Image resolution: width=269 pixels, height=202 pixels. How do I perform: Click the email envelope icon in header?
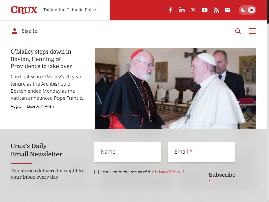click(x=228, y=10)
